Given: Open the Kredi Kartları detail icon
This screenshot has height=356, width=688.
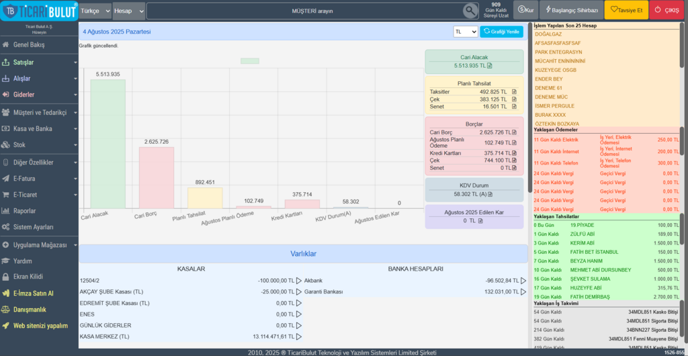Looking at the screenshot, I should 514,153.
